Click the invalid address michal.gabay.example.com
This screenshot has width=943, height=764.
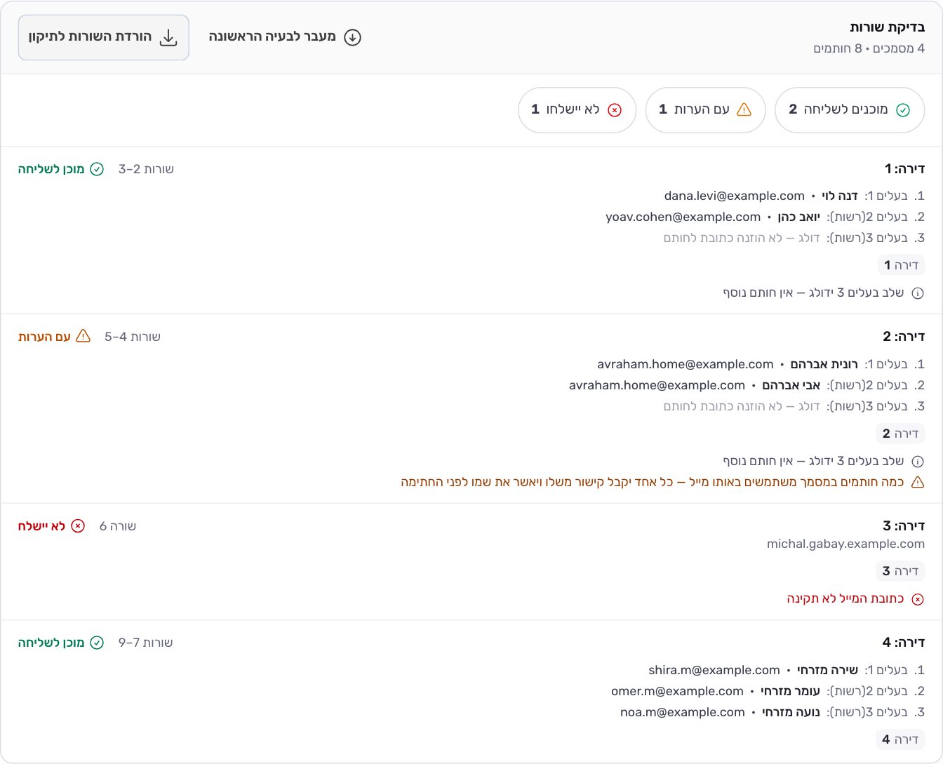pyautogui.click(x=845, y=544)
